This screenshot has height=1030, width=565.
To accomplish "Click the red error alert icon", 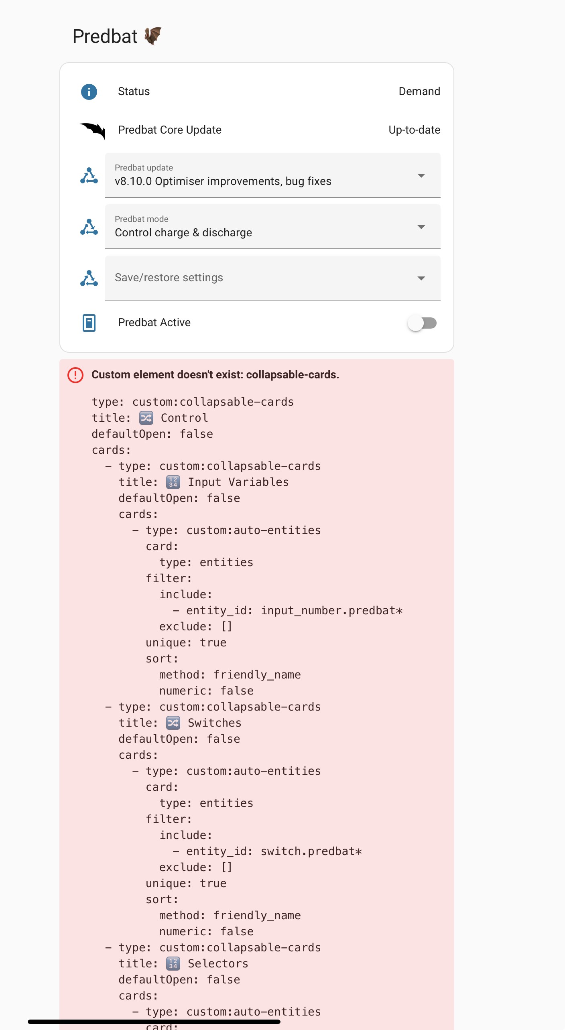I will [x=75, y=375].
